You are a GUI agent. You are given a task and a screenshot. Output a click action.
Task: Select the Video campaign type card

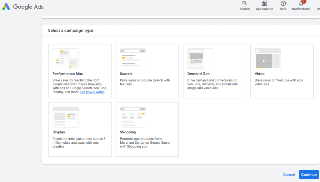[282, 71]
